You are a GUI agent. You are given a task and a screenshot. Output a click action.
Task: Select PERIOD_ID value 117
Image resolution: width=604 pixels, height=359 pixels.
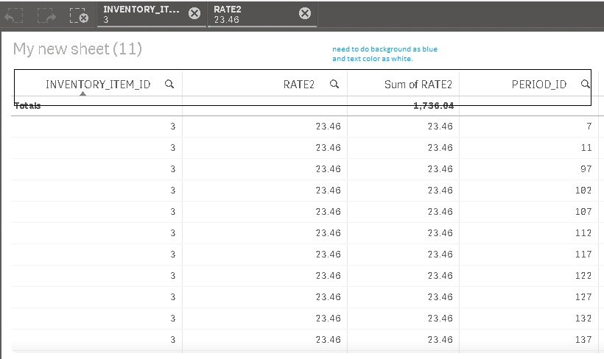[583, 255]
